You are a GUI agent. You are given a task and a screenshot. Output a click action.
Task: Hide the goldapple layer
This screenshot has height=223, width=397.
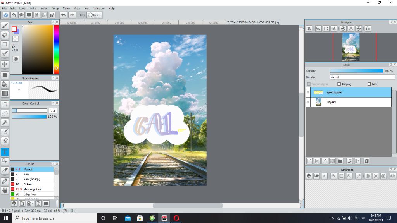[308, 92]
